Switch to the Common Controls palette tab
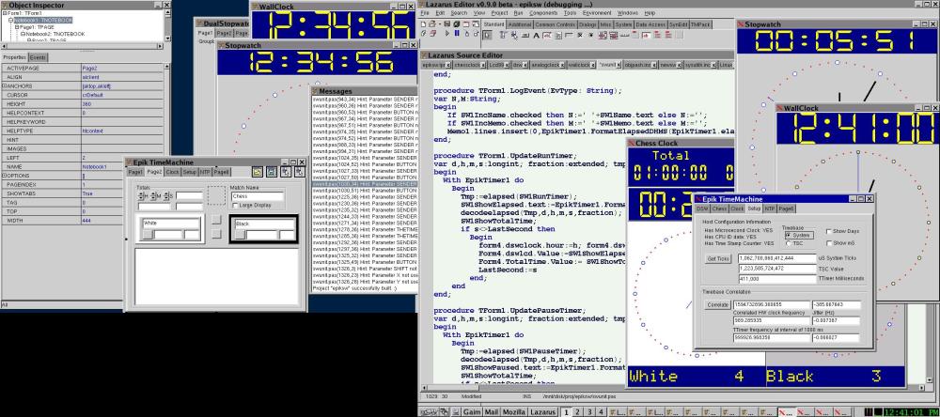Screen dimensions: 940x417 pos(556,24)
